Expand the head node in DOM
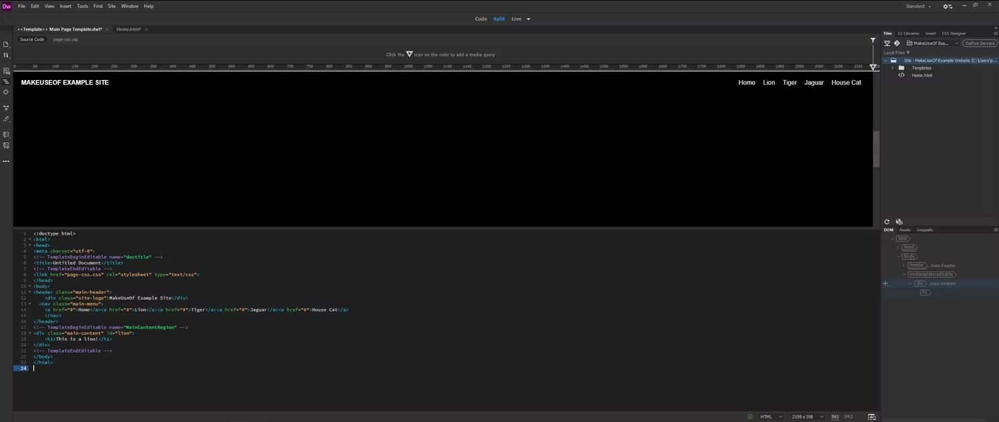Viewport: 999px width, 422px height. (x=898, y=247)
